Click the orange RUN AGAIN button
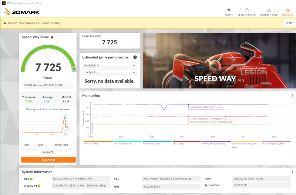 (x=48, y=160)
